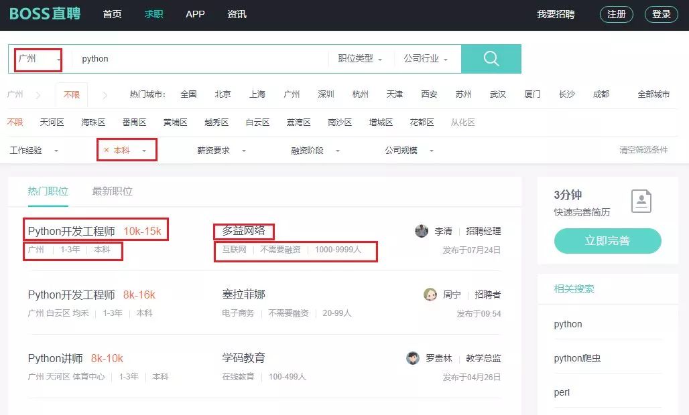Click the python爬虫 related search

[x=577, y=358]
